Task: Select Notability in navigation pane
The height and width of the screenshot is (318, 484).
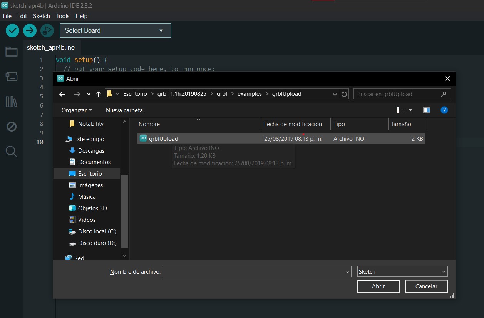Action: pyautogui.click(x=87, y=124)
